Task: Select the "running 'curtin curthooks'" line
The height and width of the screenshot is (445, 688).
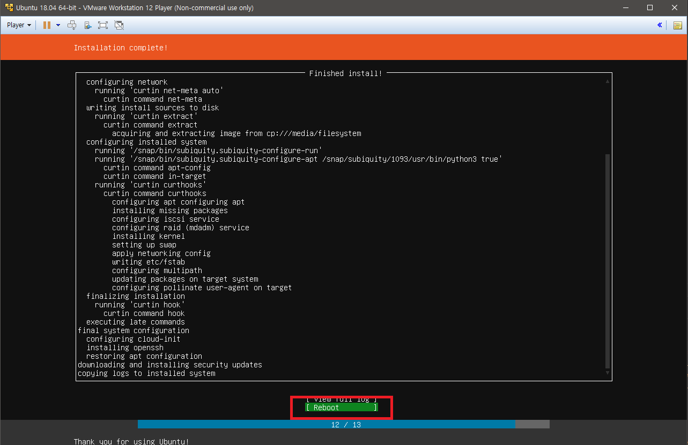Action: pos(151,185)
